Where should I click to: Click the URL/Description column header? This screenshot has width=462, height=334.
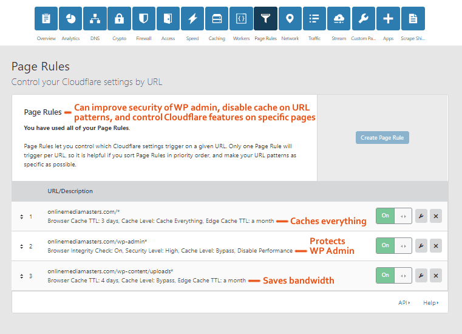coord(70,191)
